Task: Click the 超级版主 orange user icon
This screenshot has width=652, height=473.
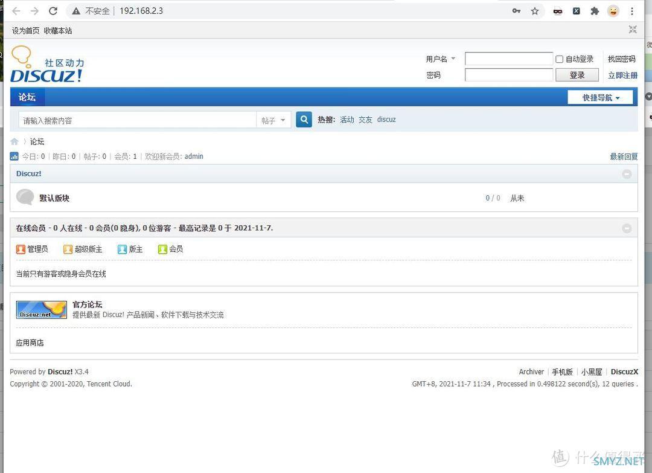Action: click(68, 249)
